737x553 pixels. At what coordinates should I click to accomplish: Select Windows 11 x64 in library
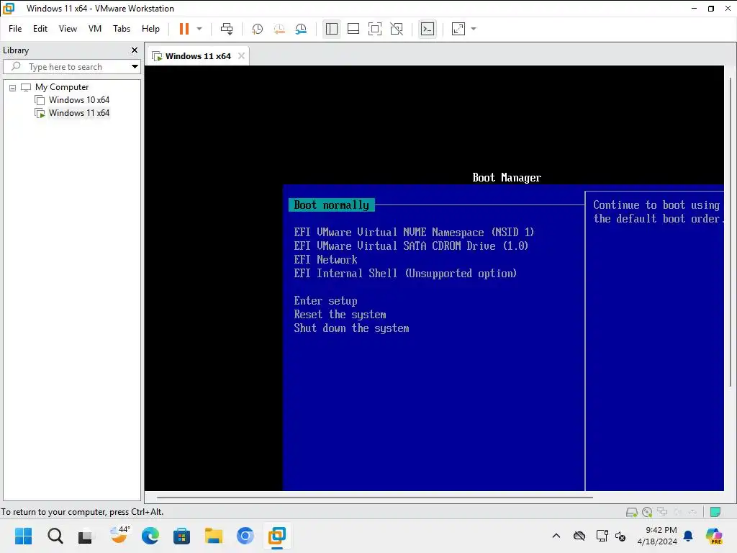tap(79, 113)
